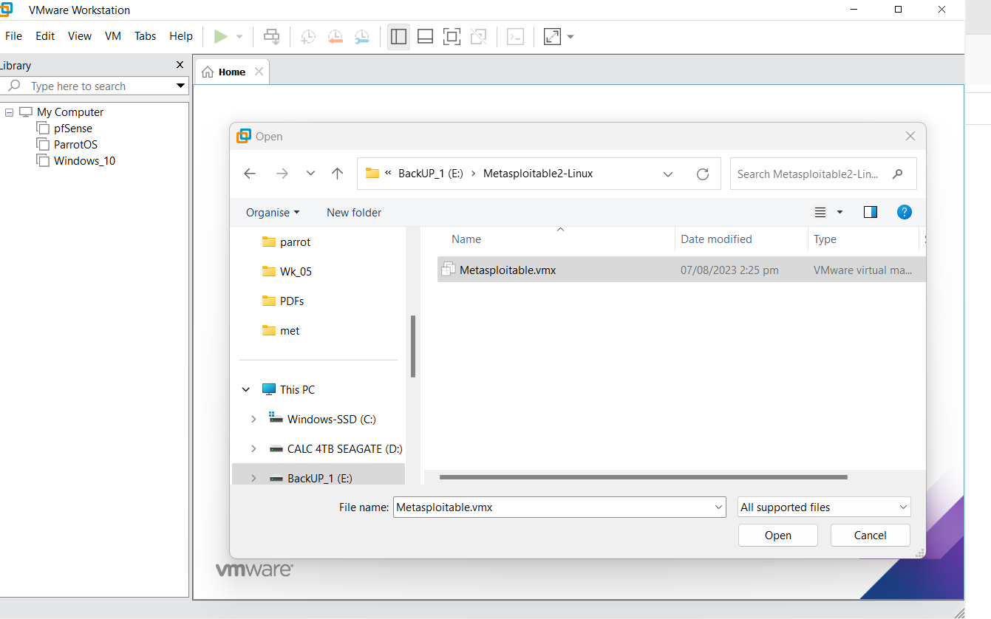Click the Forward arrow in Open dialog
991x619 pixels.
coord(282,174)
